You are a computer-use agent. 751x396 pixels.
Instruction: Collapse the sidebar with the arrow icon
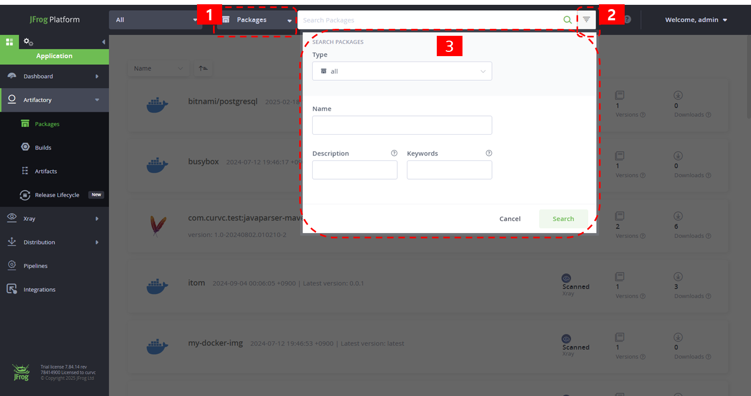pos(103,42)
